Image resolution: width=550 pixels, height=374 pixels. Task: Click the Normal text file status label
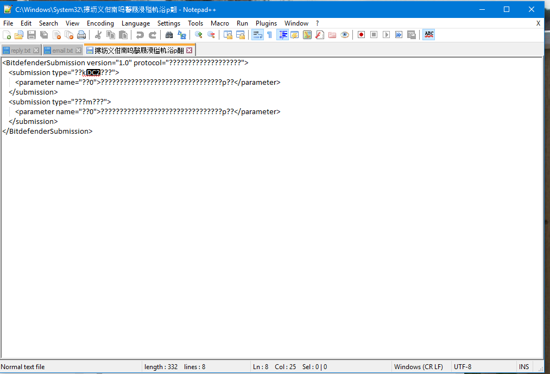pos(23,366)
